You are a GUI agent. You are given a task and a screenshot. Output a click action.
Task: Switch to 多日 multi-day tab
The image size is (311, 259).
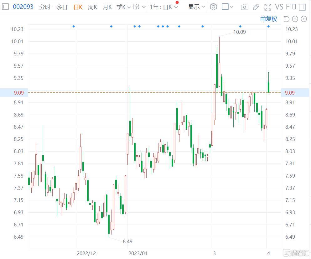[x=62, y=7]
